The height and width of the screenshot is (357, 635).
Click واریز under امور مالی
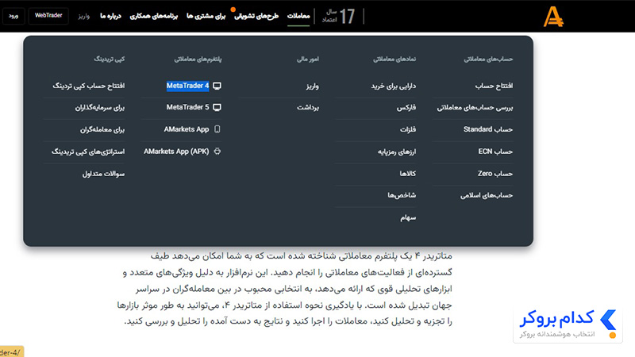312,86
